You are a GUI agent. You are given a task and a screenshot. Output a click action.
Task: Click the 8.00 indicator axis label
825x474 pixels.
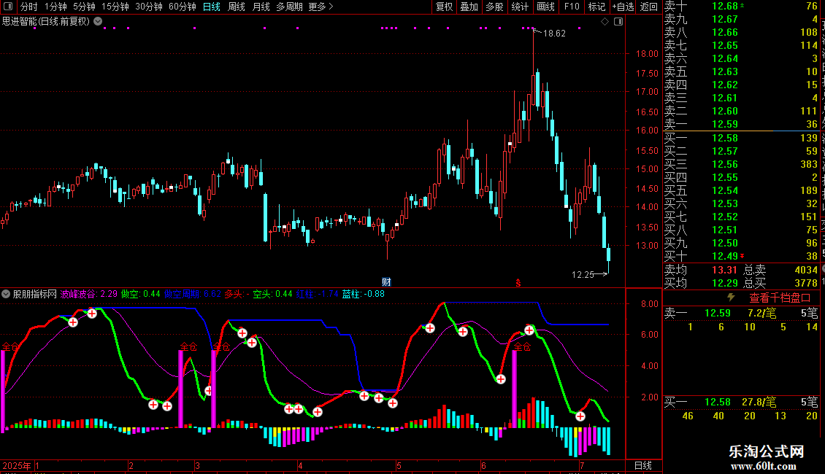pyautogui.click(x=650, y=304)
